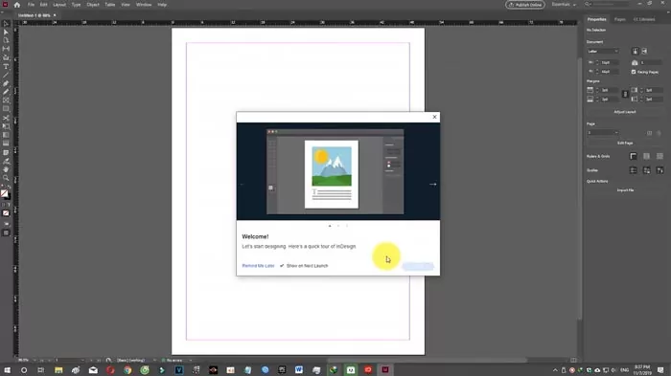
Task: Go to next slide arrow in Welcome tour
Action: click(432, 184)
